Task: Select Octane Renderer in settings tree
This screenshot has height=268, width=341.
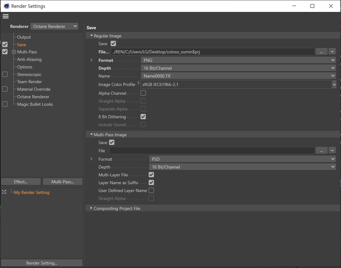Action: [x=33, y=97]
